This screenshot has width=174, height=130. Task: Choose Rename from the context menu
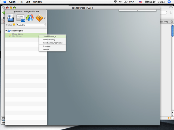point(52,46)
